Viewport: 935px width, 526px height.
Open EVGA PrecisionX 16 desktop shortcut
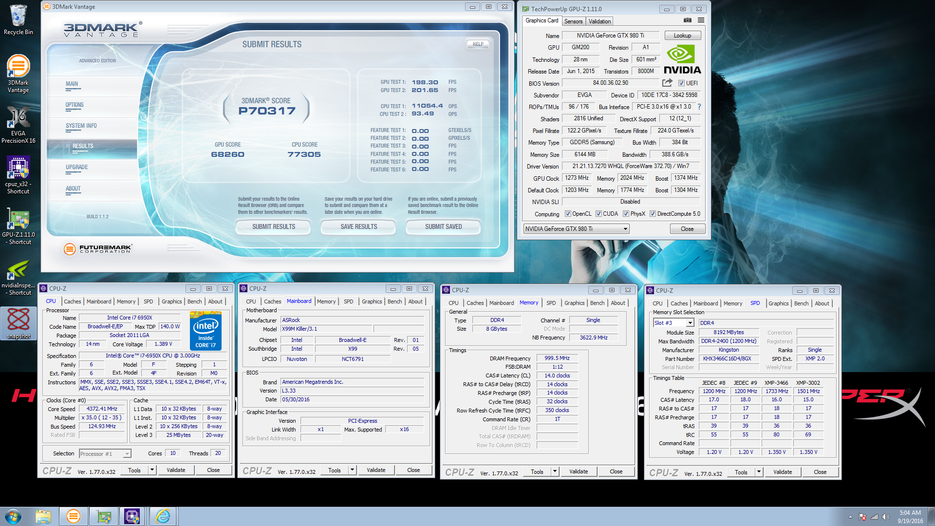(18, 125)
